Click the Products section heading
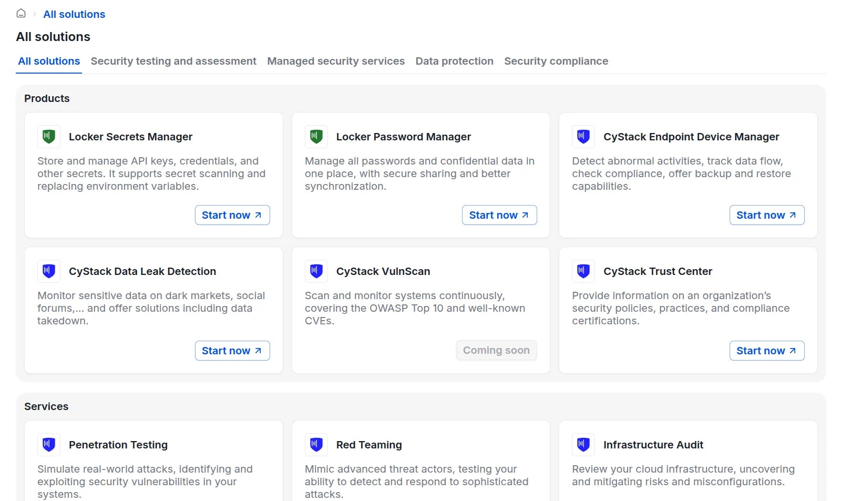841x501 pixels. [x=47, y=98]
